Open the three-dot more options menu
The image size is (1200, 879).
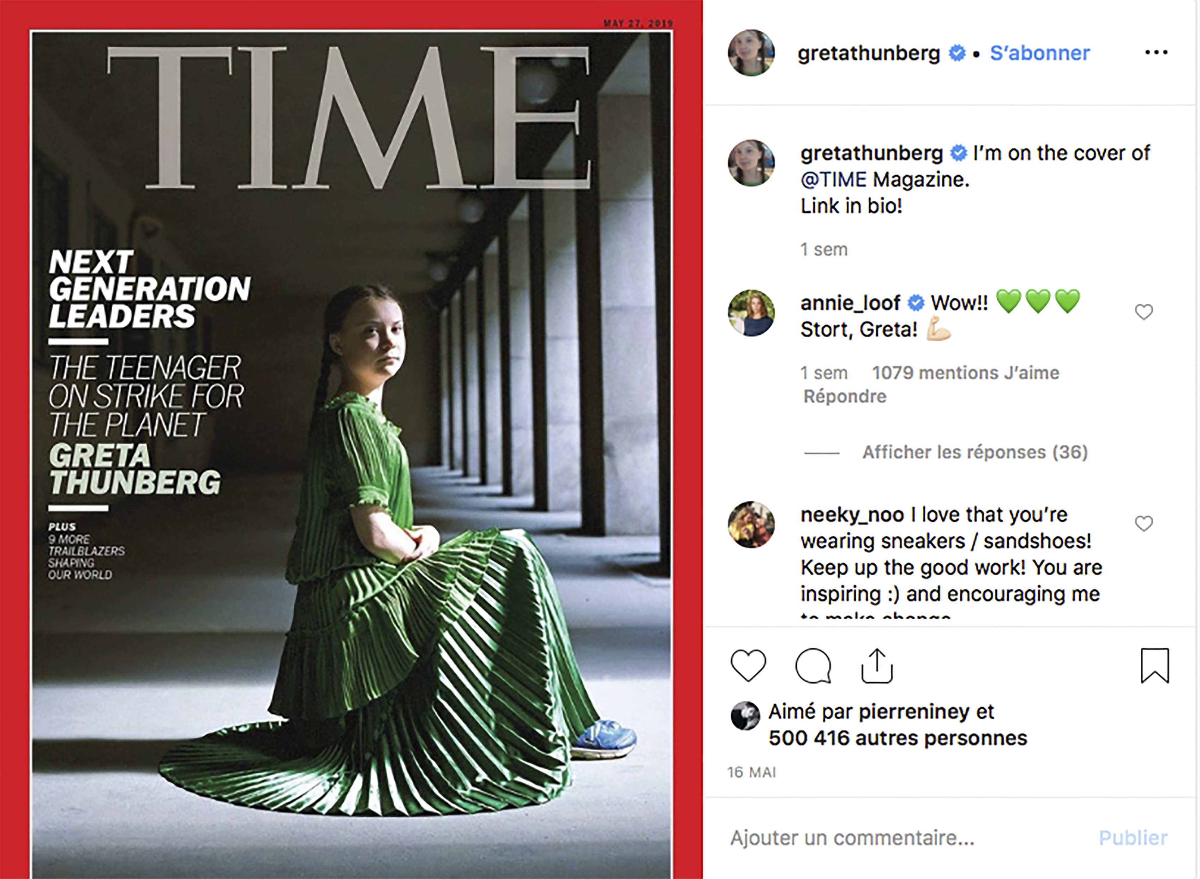[1156, 52]
